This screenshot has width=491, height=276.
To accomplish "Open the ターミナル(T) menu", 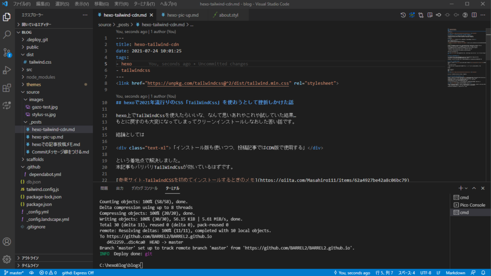I will click(144, 4).
